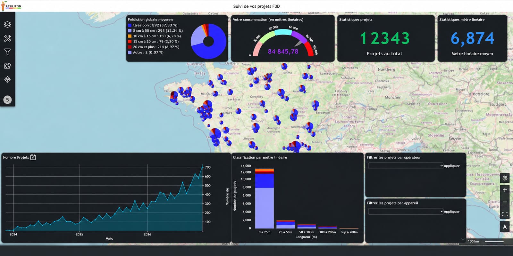Image resolution: width=513 pixels, height=256 pixels.
Task: Open the operator filter dropdown
Action: click(x=406, y=166)
